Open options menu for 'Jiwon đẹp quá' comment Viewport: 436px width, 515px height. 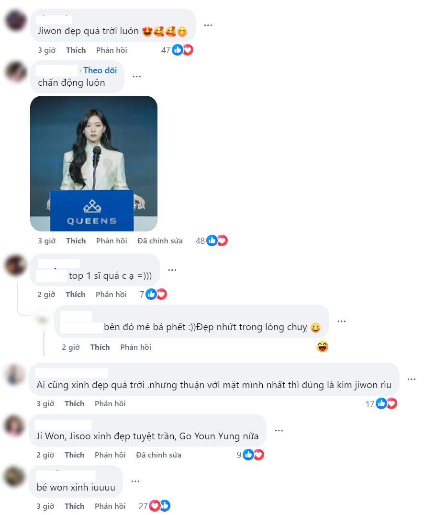(208, 25)
